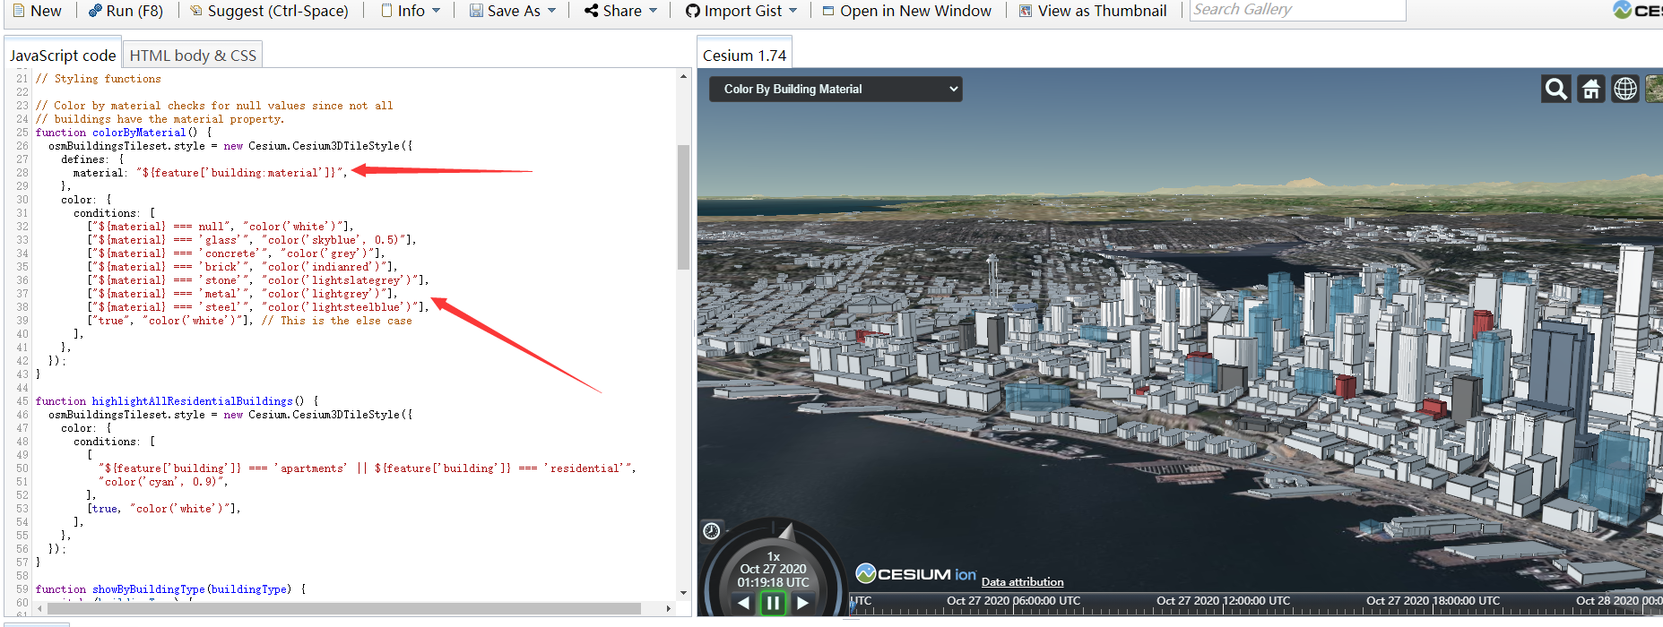Click Open in New Window
This screenshot has height=627, width=1663.
(906, 11)
